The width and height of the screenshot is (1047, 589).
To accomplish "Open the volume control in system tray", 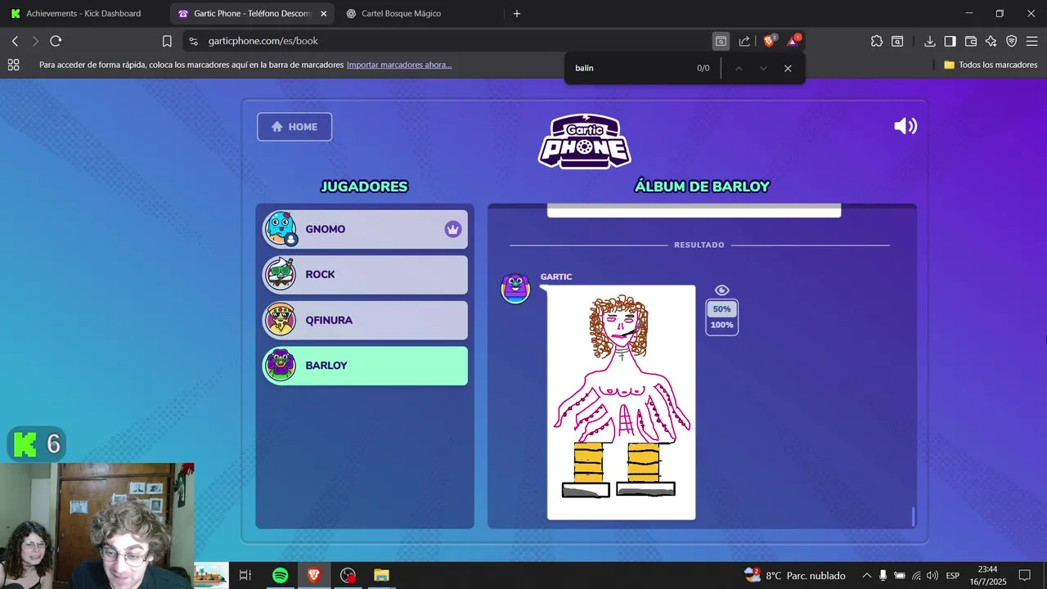I will click(x=932, y=575).
